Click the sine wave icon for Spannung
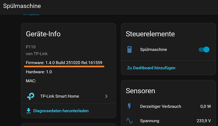Screen dimensions: 218x126 [x=130, y=121]
